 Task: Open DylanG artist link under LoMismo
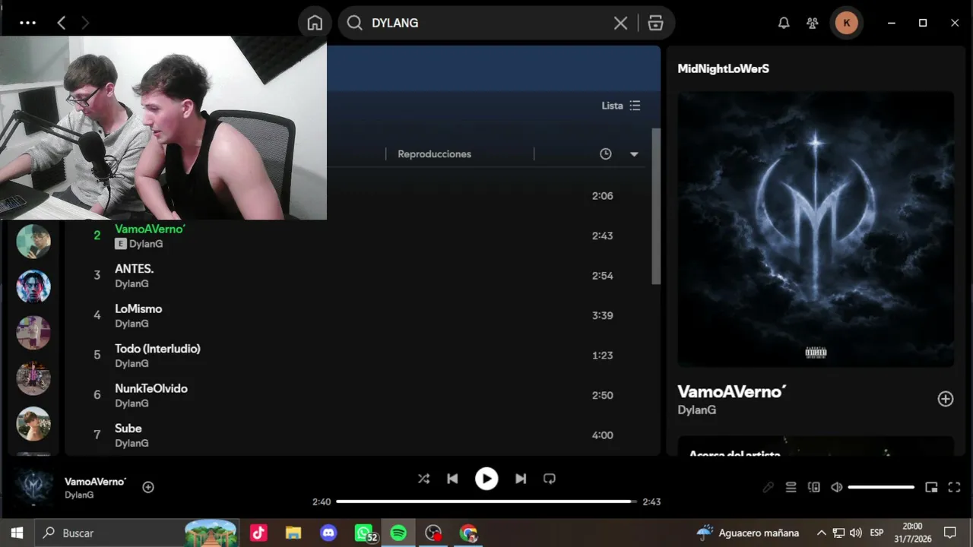(132, 324)
